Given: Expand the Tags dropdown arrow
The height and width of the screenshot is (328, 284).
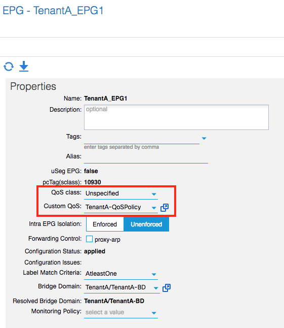Looking at the screenshot, I should 204,138.
